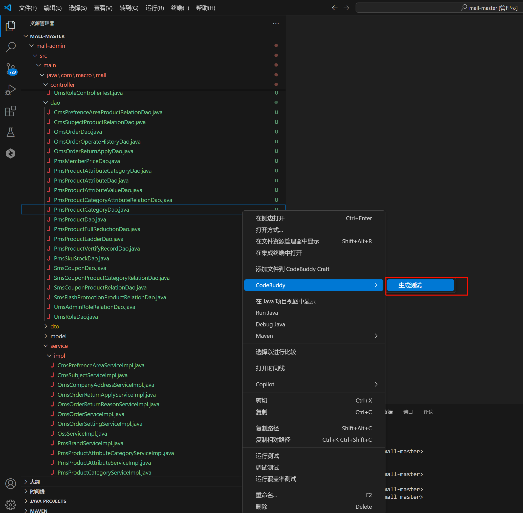Choose 运行覆盖率测试

tap(314, 479)
